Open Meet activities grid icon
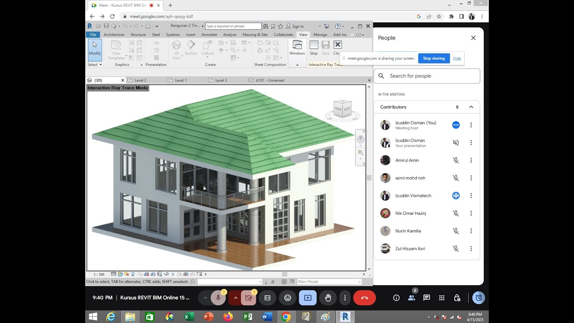Screen dimensions: 574x323 point(442,297)
